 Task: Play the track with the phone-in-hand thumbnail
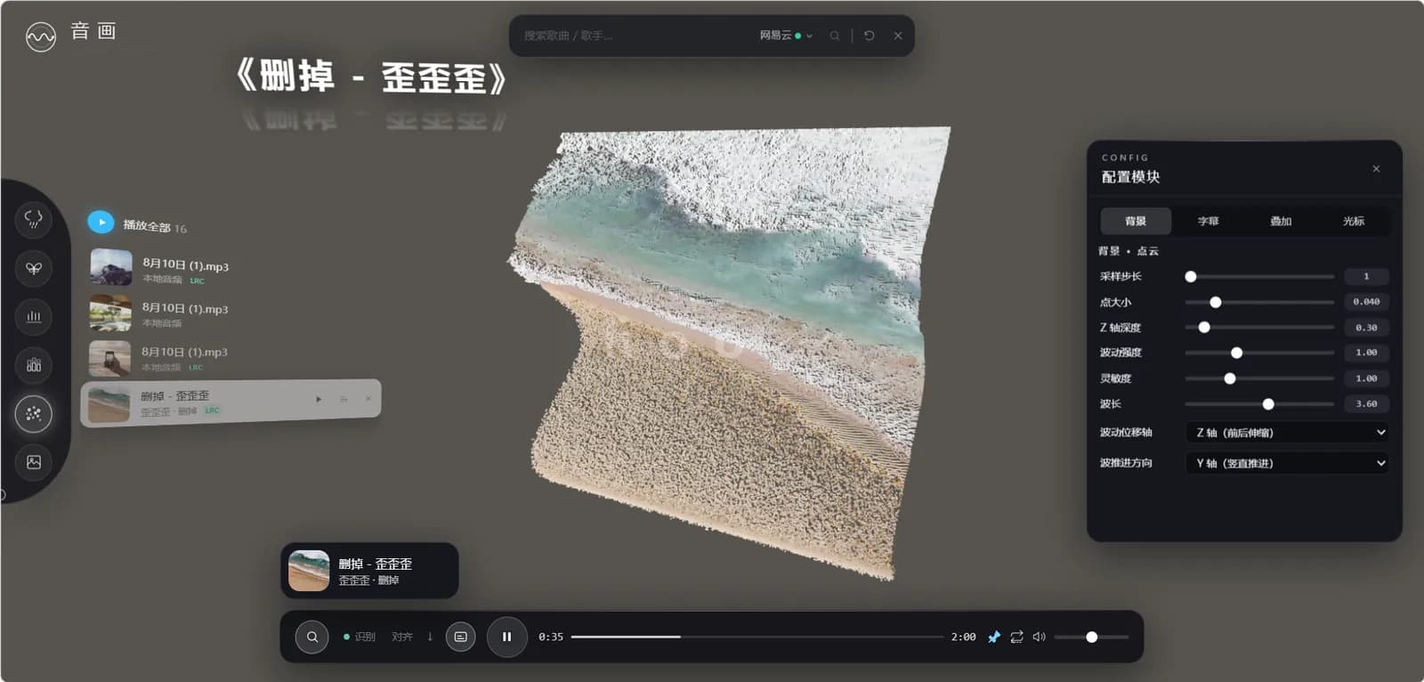click(x=110, y=359)
